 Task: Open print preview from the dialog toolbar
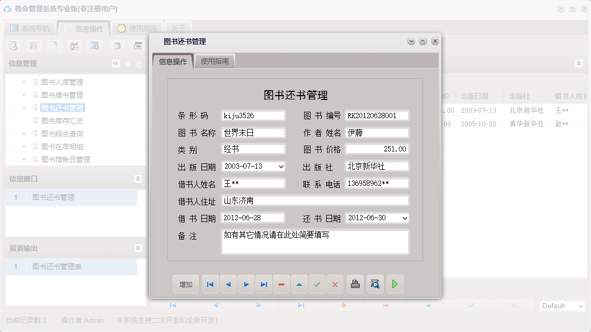375,284
